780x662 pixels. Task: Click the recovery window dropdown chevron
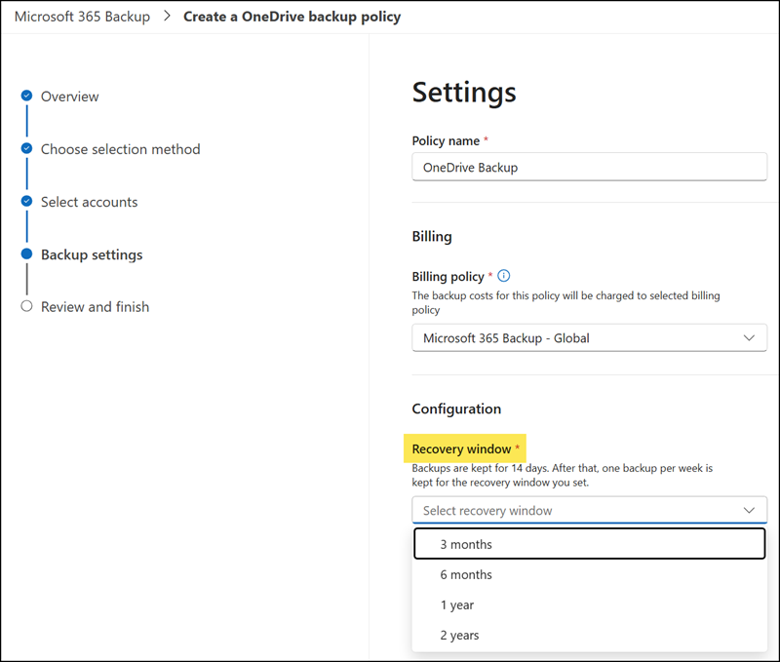(749, 510)
